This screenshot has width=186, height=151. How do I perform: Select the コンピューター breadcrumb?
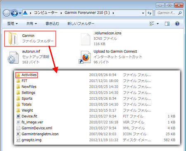[x=46, y=13]
